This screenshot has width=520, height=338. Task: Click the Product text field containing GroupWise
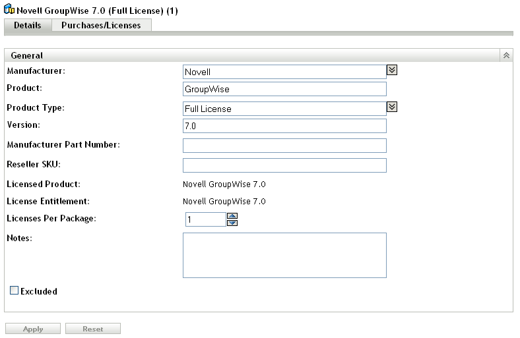pos(284,90)
